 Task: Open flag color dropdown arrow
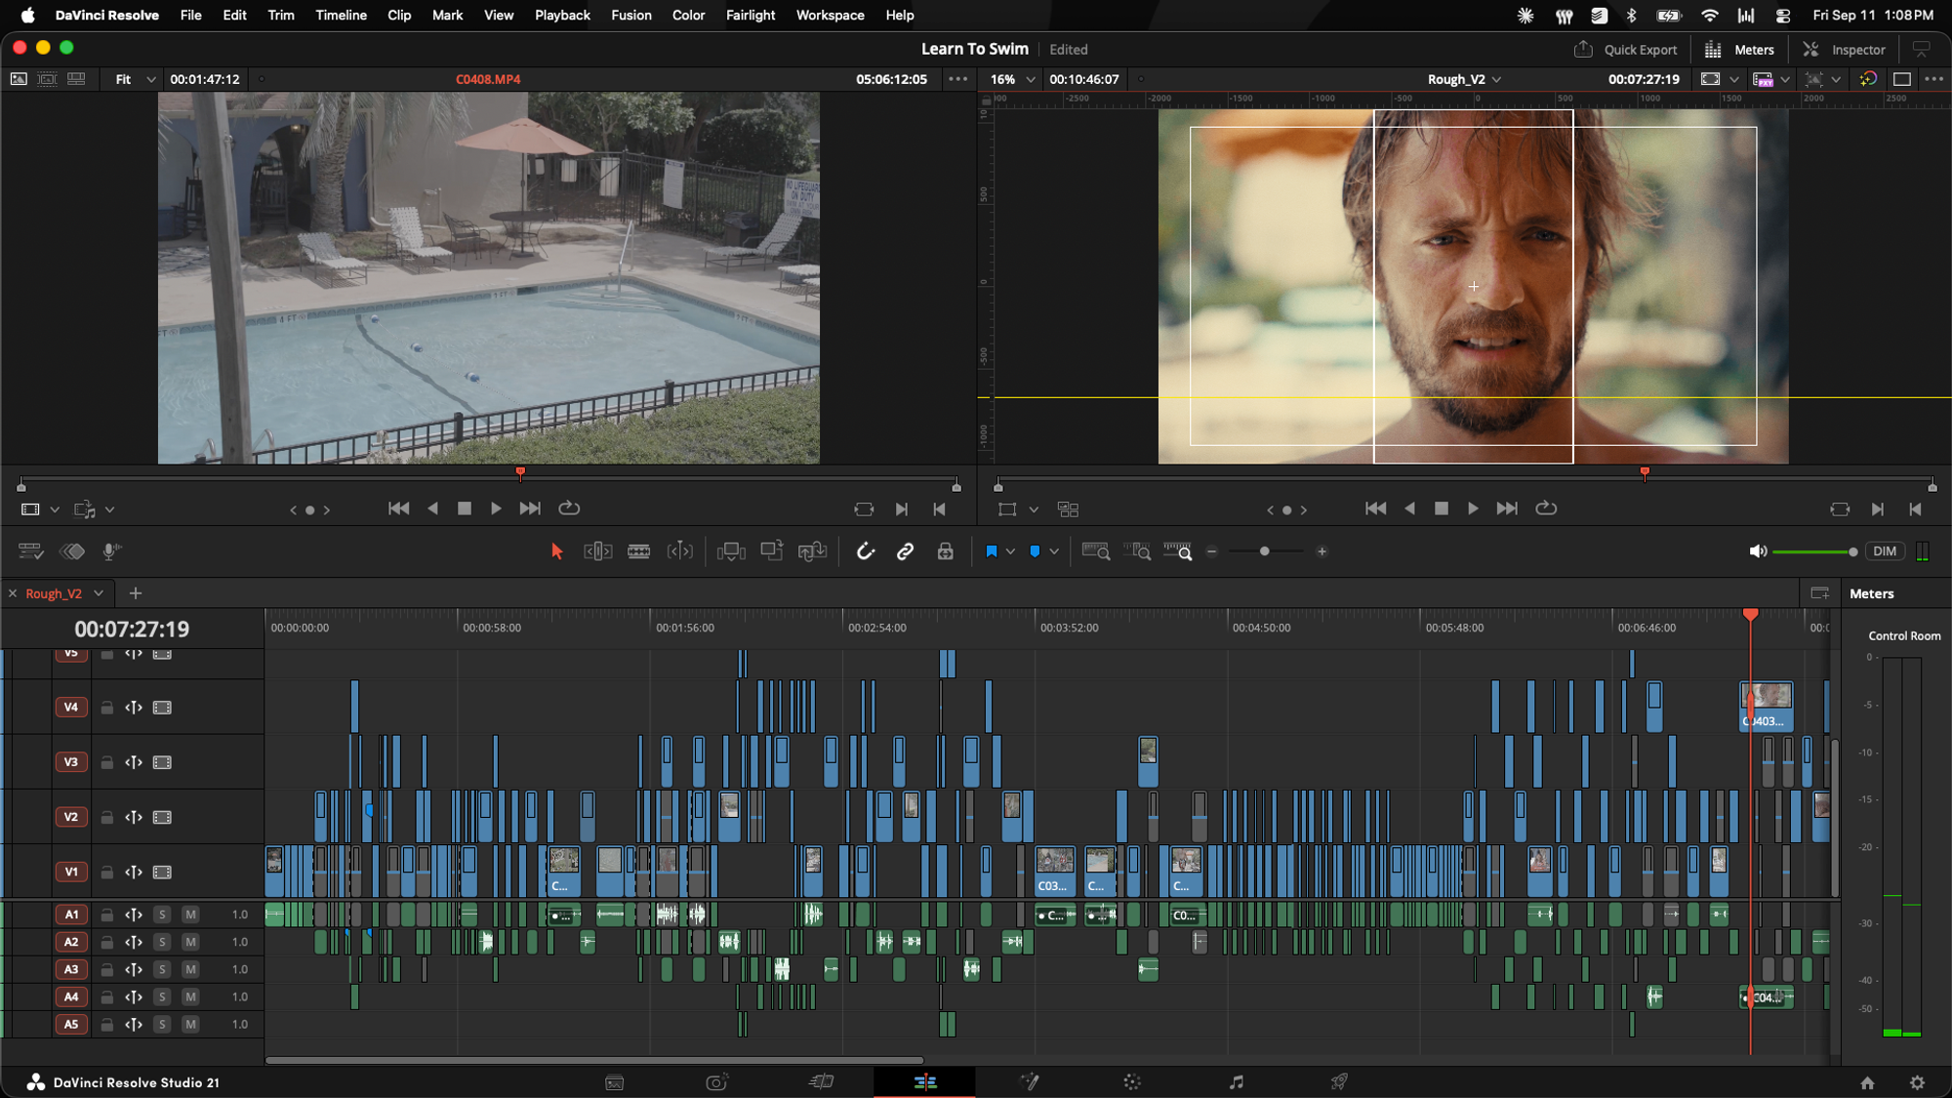(1010, 551)
